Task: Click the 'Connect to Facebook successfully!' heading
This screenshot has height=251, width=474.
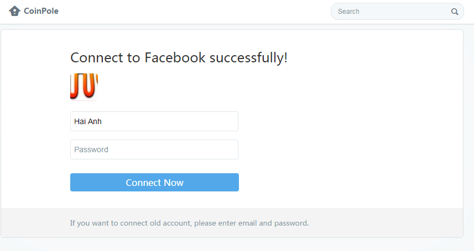Action: tap(179, 57)
